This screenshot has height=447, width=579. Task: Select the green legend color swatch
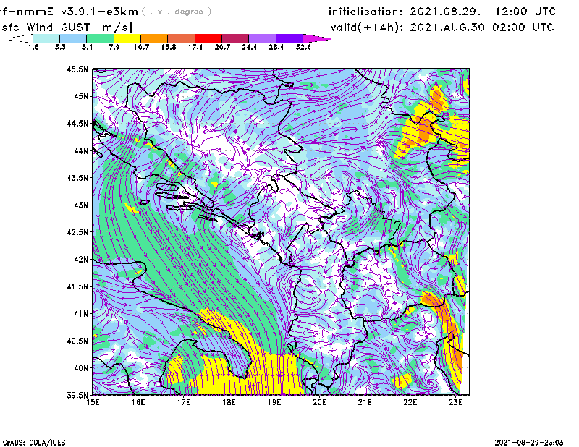(x=101, y=38)
